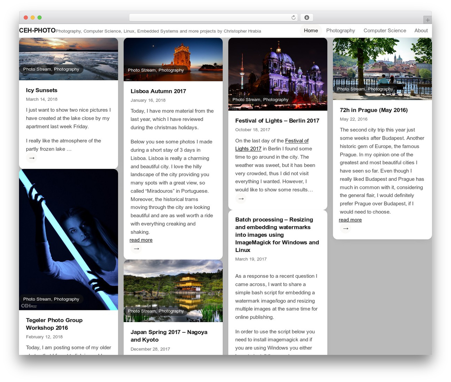Click the arrow button on the Festival of Lights card
Image resolution: width=451 pixels, height=382 pixels.
[241, 199]
